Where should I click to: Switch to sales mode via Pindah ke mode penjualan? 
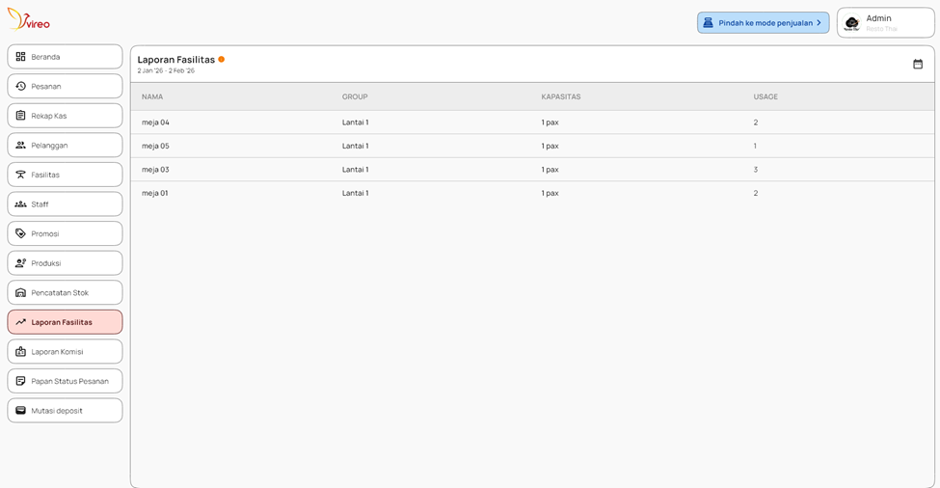pos(765,23)
